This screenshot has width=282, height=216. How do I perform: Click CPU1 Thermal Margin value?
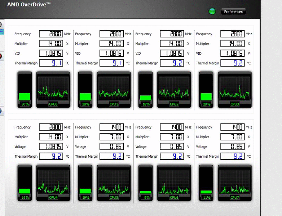pos(112,63)
